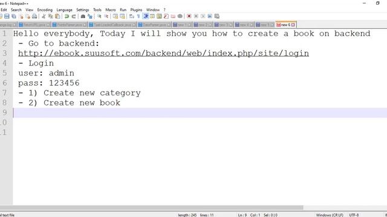Click the Print toolbar icon
This screenshot has width=387, height=217.
(34, 16)
